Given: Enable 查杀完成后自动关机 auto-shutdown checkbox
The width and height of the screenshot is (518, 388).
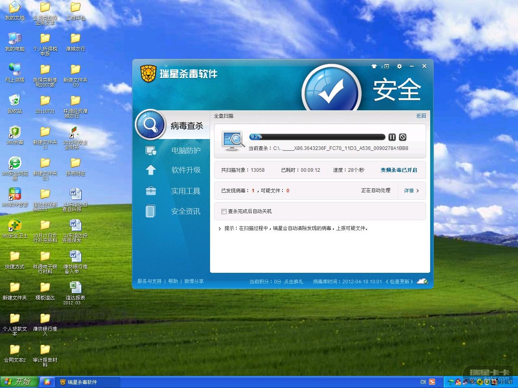Looking at the screenshot, I should 224,211.
